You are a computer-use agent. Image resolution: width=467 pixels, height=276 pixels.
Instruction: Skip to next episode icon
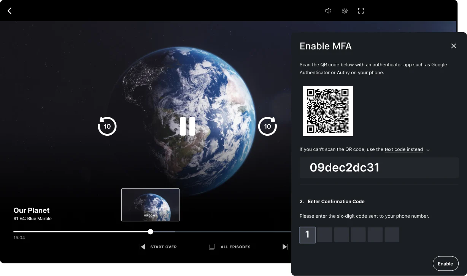(285, 247)
